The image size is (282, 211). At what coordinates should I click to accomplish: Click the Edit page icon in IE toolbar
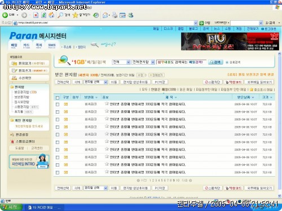tap(122, 15)
